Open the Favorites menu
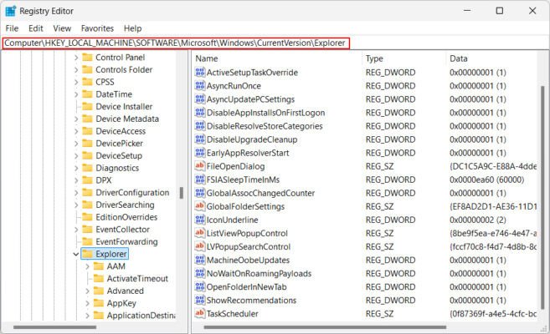This screenshot has height=334, width=550. click(97, 28)
